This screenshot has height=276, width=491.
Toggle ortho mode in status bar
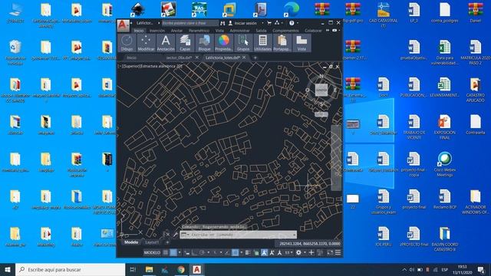pyautogui.click(x=194, y=252)
